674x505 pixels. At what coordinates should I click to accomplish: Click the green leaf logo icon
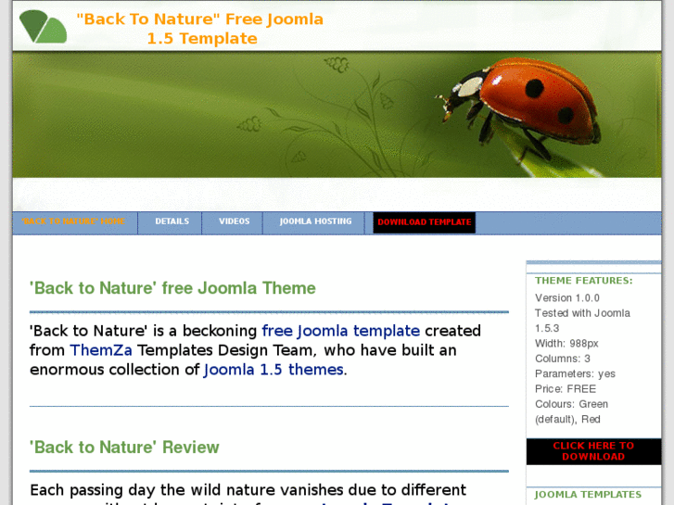43,26
